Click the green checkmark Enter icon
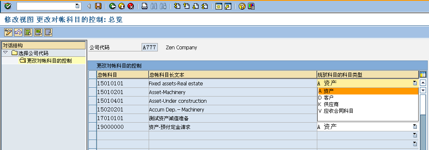Viewport: 429px width, 150px height. click(7, 6)
